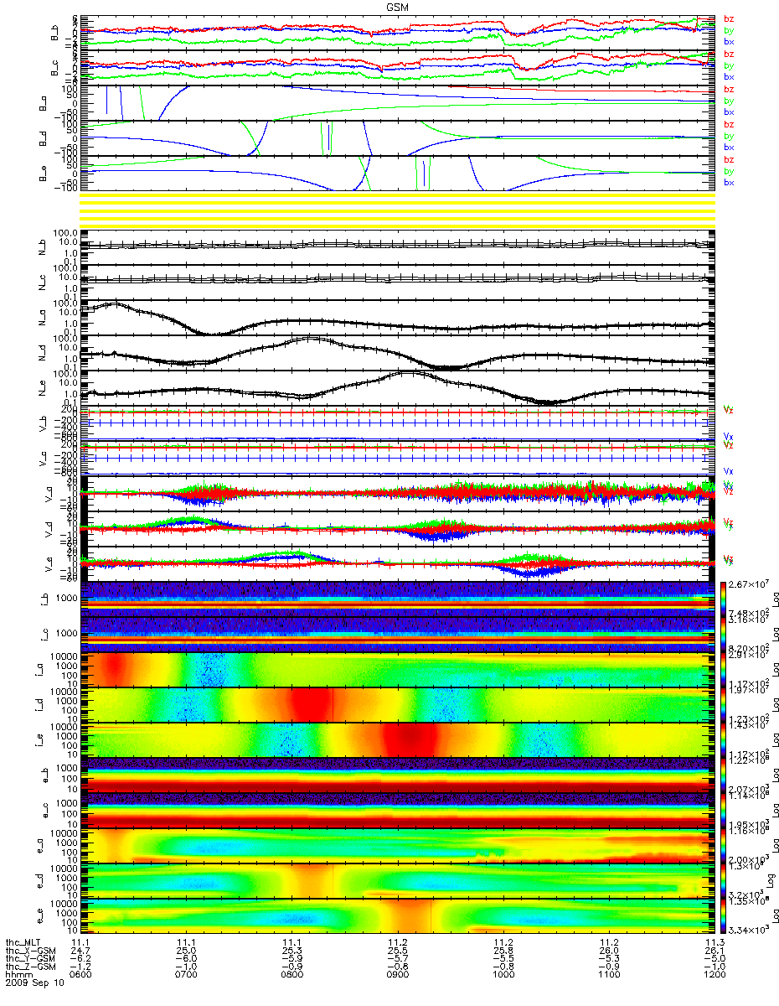The width and height of the screenshot is (779, 1006).
Task: Select the 0900 time tick label
Action: tap(397, 973)
